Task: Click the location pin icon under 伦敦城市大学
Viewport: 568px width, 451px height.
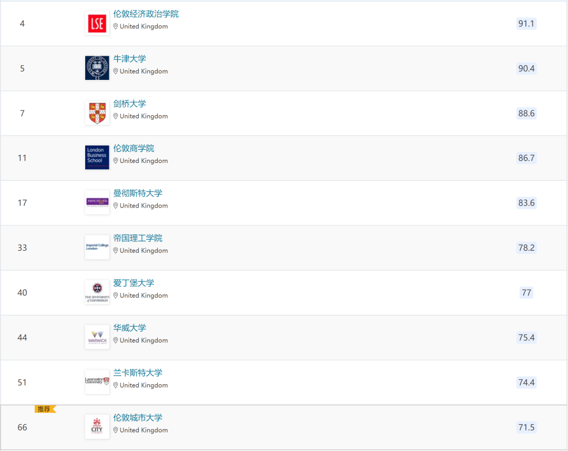Action: click(x=116, y=430)
